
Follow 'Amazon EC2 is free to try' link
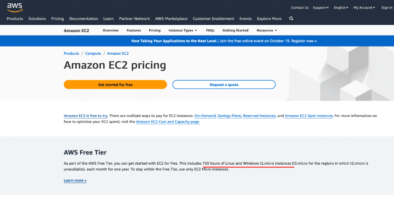86,116
